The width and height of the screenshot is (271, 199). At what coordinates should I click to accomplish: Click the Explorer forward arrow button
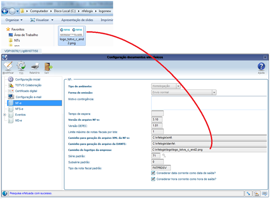[12, 11]
